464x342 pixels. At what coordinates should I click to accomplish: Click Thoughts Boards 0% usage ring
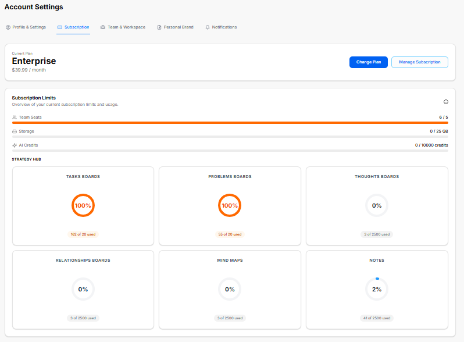[x=377, y=205]
